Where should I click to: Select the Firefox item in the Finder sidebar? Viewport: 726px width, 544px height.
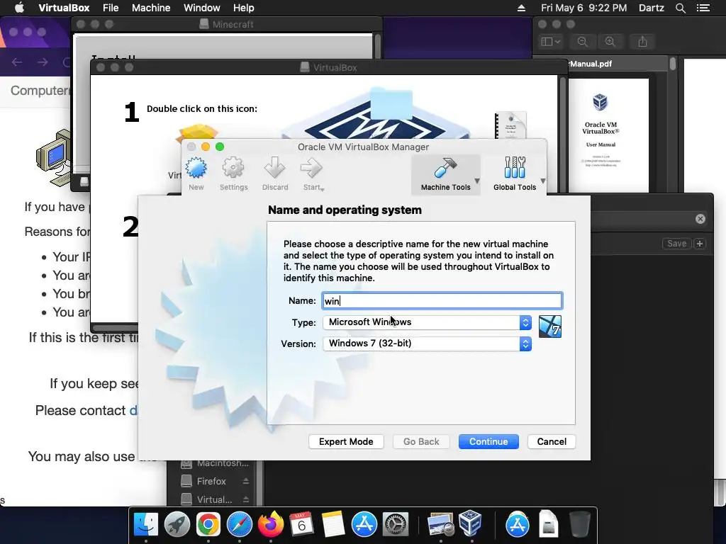coord(211,481)
